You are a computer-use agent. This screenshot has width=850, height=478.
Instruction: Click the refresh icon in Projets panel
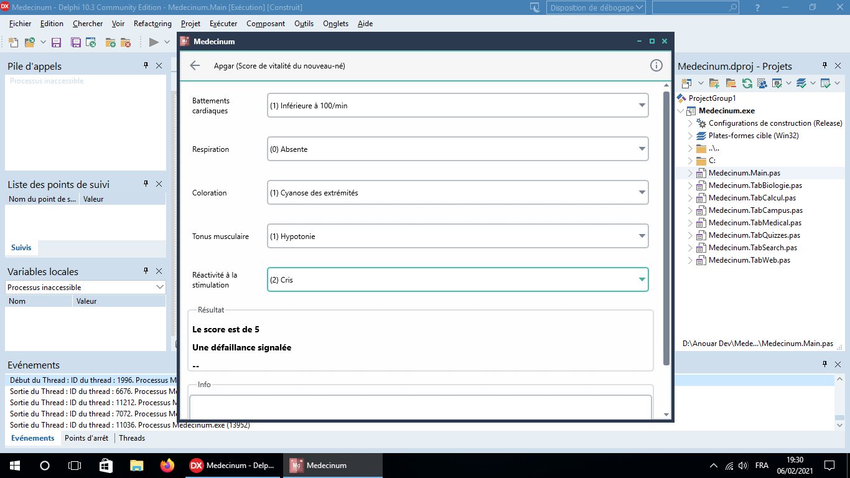747,83
